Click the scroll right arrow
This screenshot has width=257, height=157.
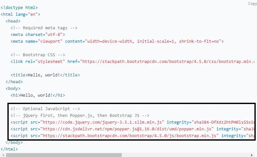(x=252, y=155)
